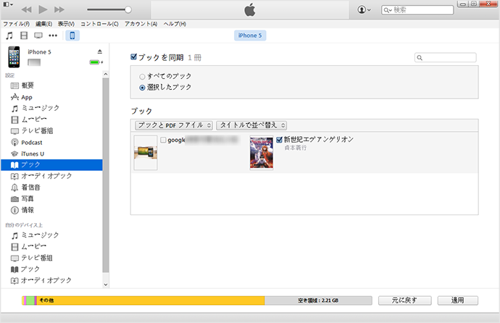Click the iPhone 5 device thumbnail image

click(14, 57)
